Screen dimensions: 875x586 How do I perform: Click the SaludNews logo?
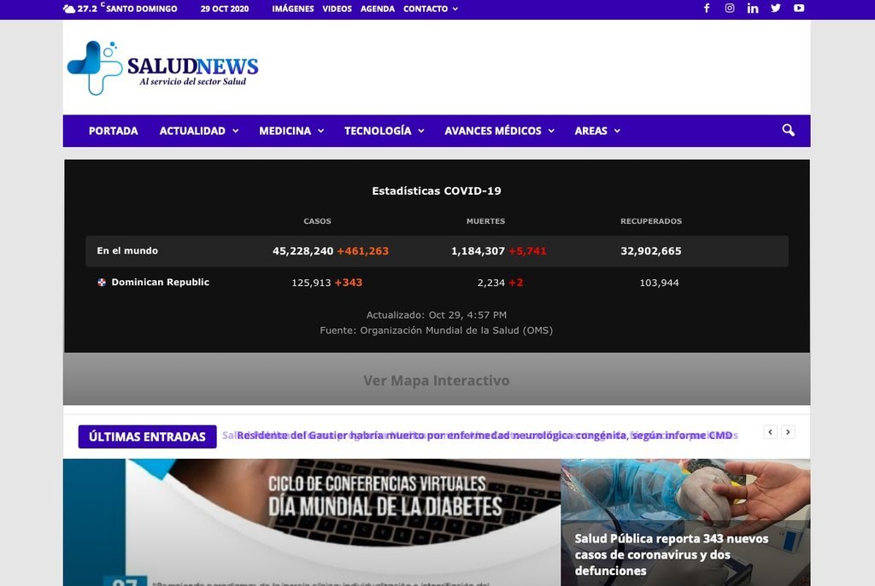click(162, 68)
